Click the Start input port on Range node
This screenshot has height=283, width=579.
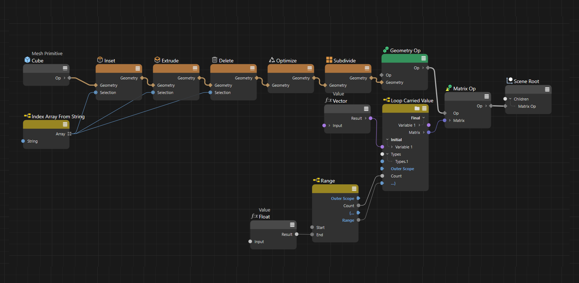click(312, 227)
